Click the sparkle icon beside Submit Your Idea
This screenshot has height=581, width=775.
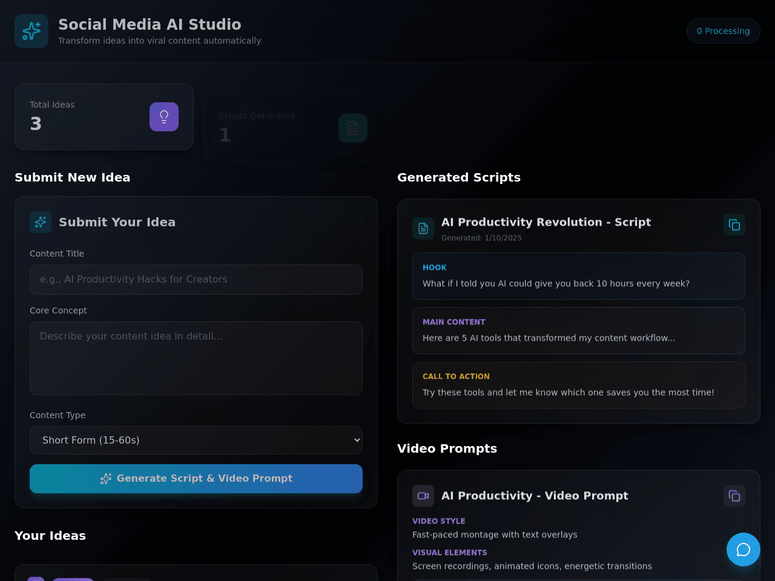pos(41,222)
